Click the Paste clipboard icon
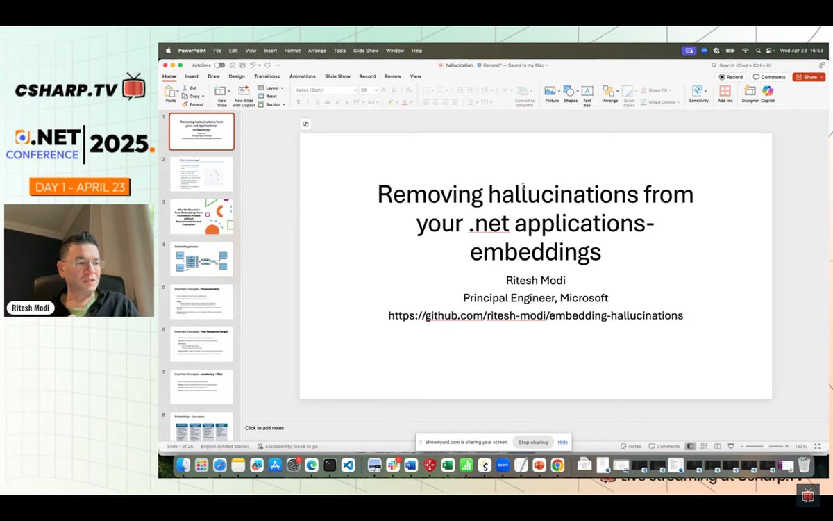Viewport: 833px width, 521px height. tap(171, 92)
